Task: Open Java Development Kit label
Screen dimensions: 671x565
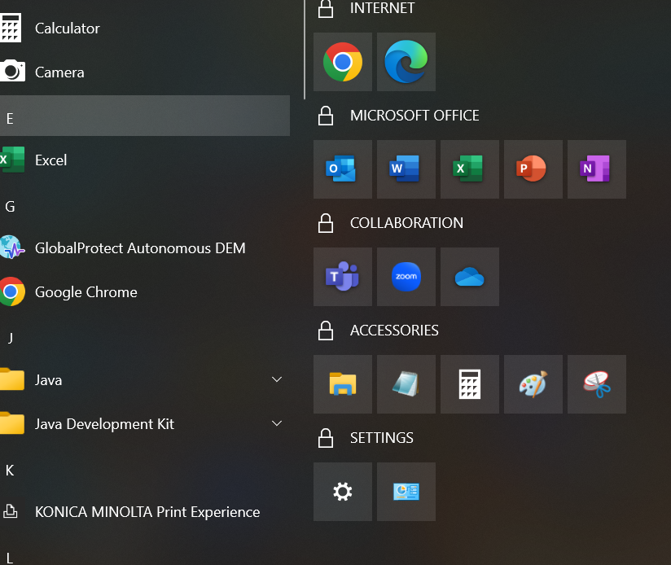Action: (x=104, y=424)
